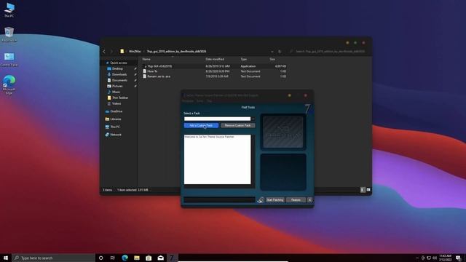Open the volume control in tray

click(435, 258)
